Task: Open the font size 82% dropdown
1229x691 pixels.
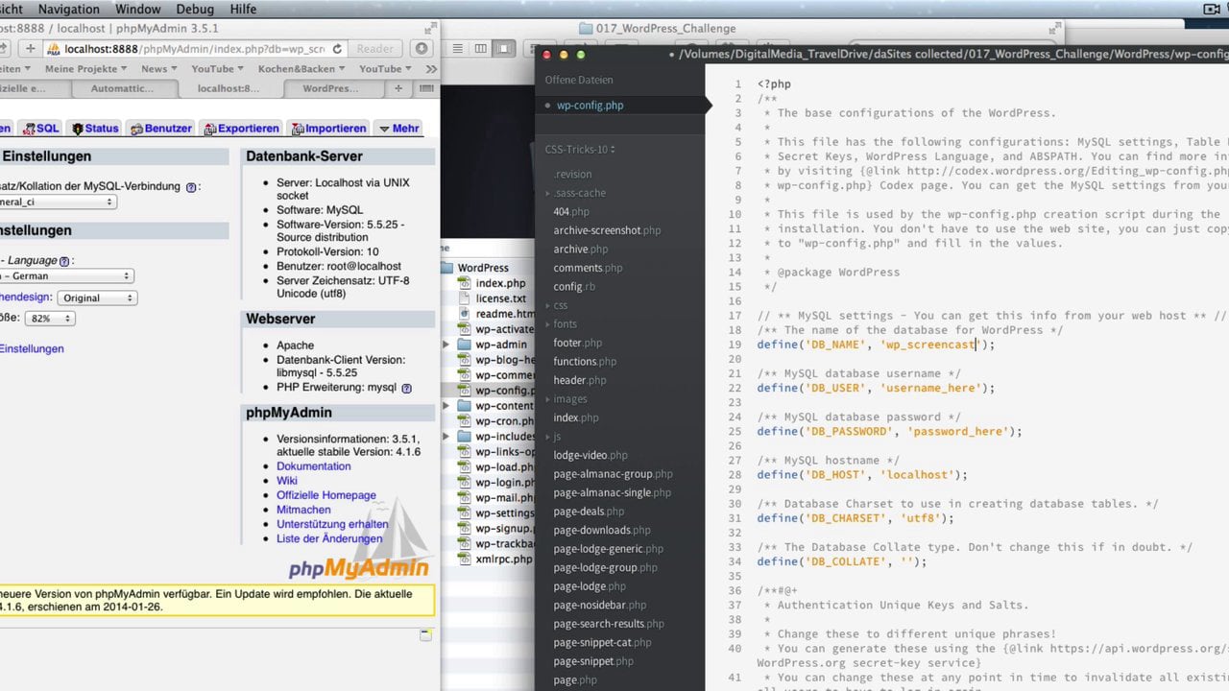Action: click(x=50, y=318)
